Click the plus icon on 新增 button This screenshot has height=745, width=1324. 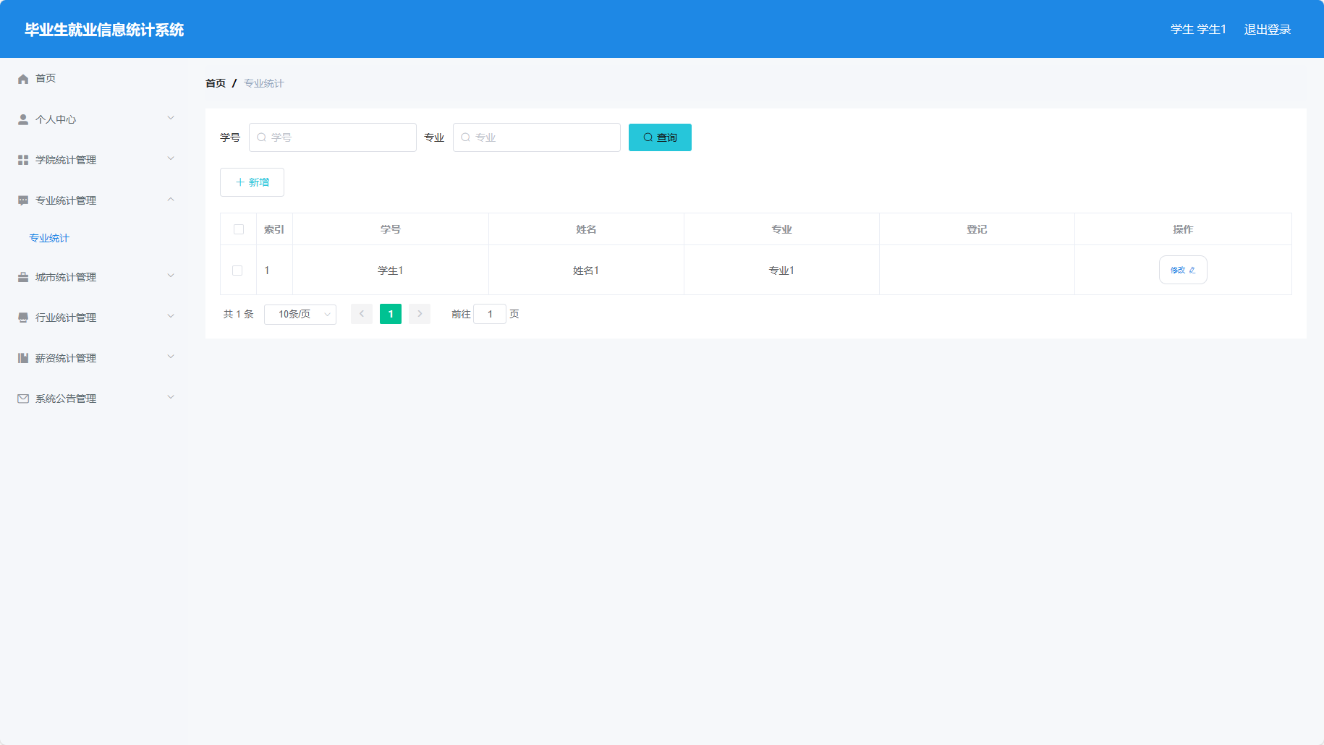[x=240, y=182]
